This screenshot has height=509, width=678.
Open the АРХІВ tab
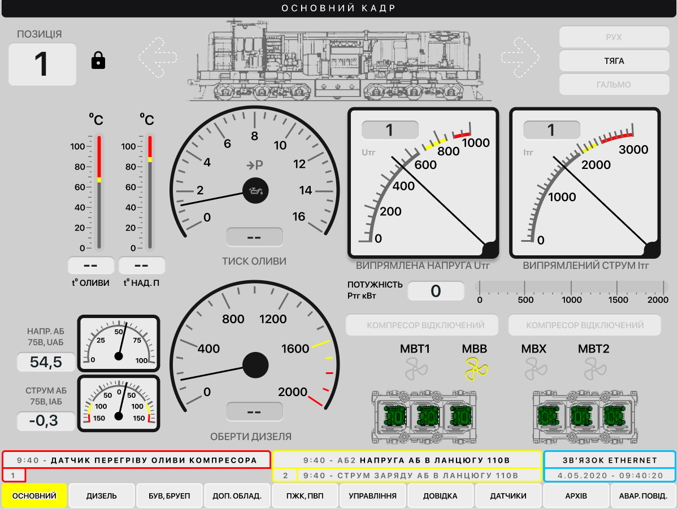(576, 496)
